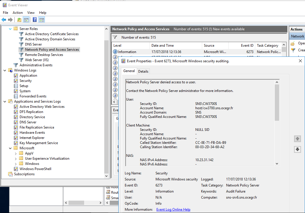Image resolution: width=305 pixels, height=213 pixels.
Task: Collapse Applications and Services Logs node
Action: point(5,101)
